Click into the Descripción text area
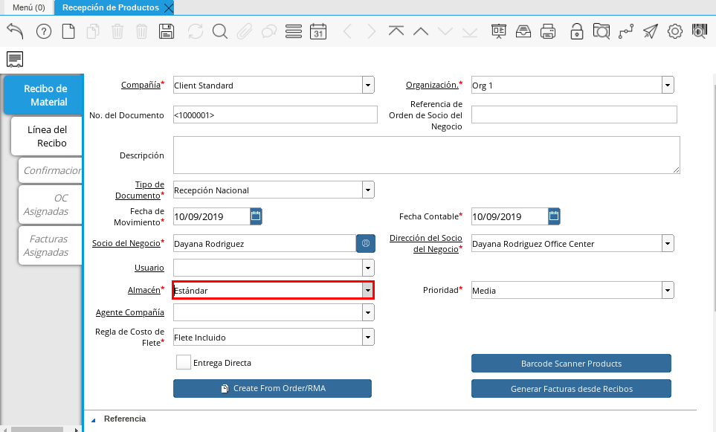 click(426, 155)
